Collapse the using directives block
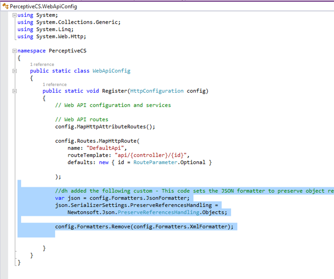Screen dimensions: 334x279 coord(14,15)
